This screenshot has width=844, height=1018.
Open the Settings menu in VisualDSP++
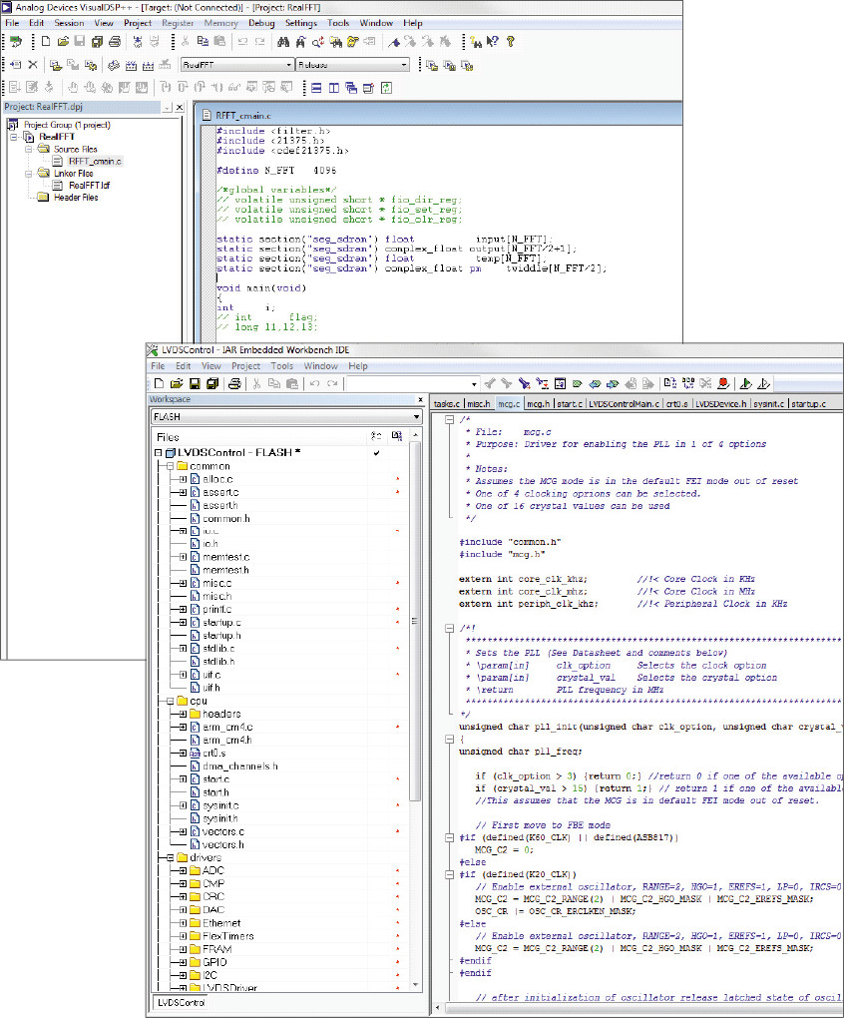pos(301,23)
